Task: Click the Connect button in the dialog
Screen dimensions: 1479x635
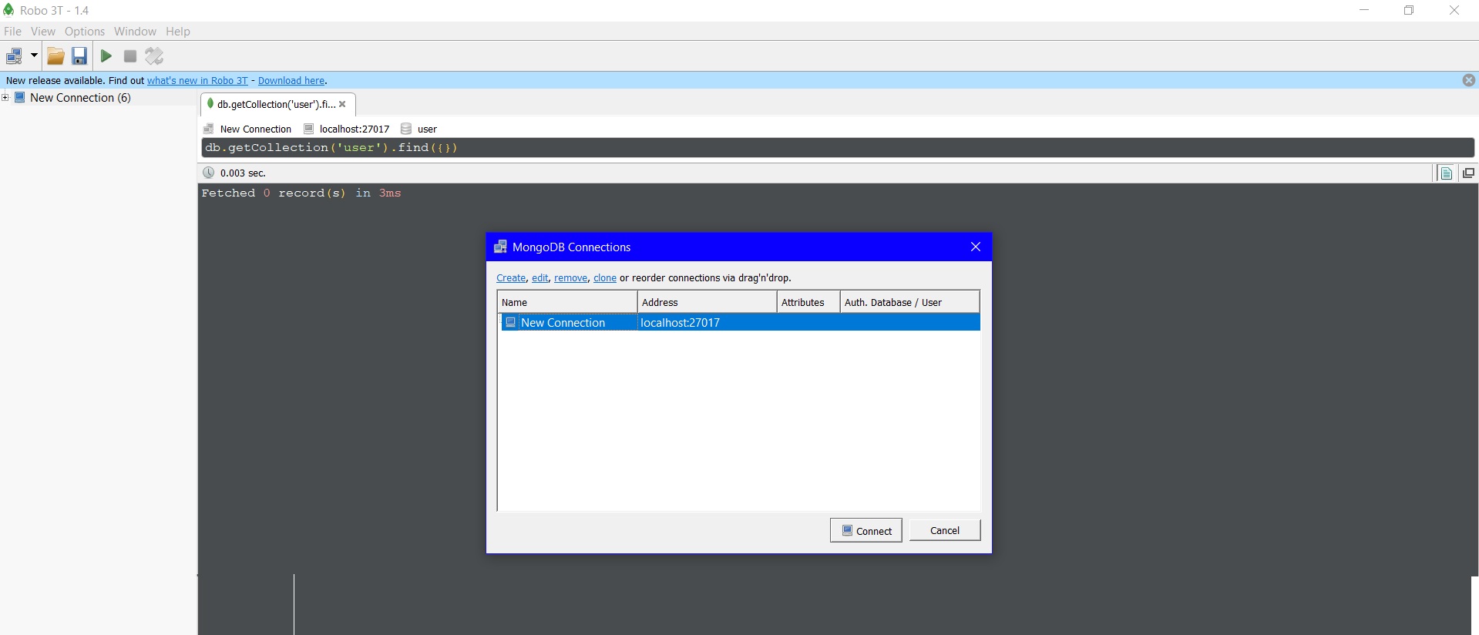Action: [x=866, y=530]
